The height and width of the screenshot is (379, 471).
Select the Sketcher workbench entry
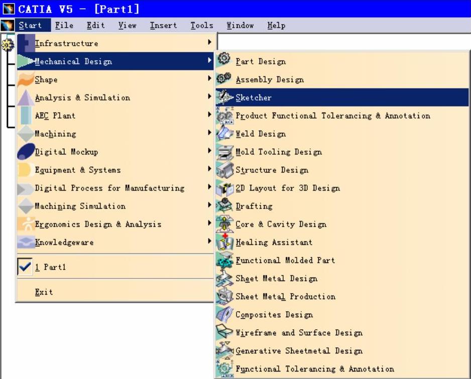(x=342, y=98)
